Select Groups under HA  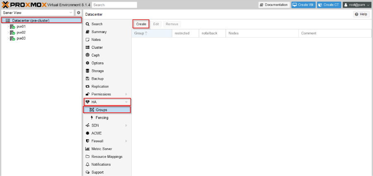point(101,110)
